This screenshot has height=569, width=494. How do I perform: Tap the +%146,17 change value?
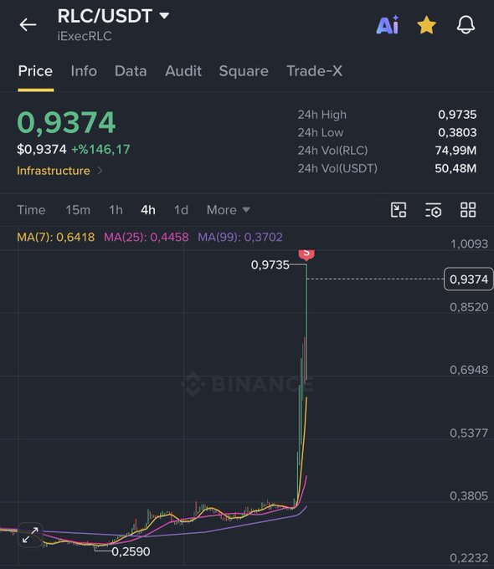point(100,150)
